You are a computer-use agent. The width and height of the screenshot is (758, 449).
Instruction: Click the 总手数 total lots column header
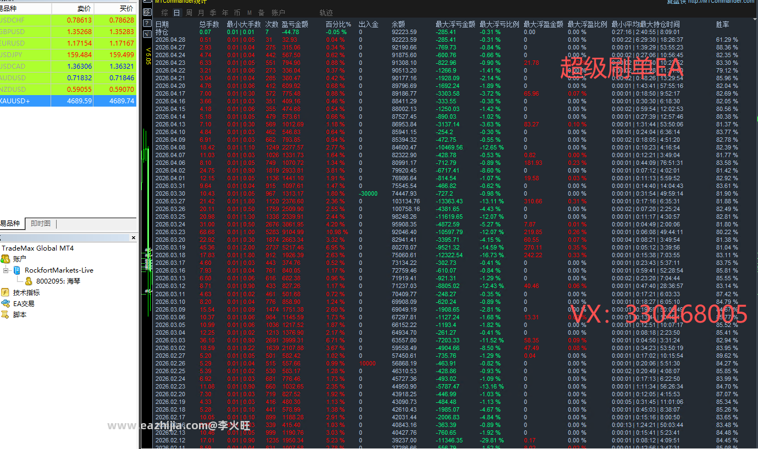pos(209,24)
